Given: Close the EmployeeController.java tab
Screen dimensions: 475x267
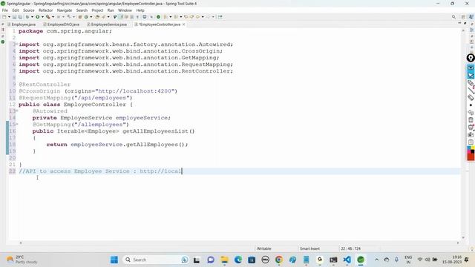Looking at the screenshot, I should tap(183, 24).
